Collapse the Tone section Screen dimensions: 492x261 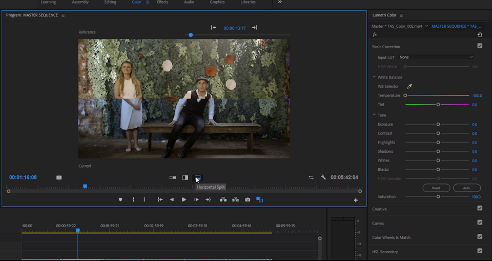tap(375, 115)
